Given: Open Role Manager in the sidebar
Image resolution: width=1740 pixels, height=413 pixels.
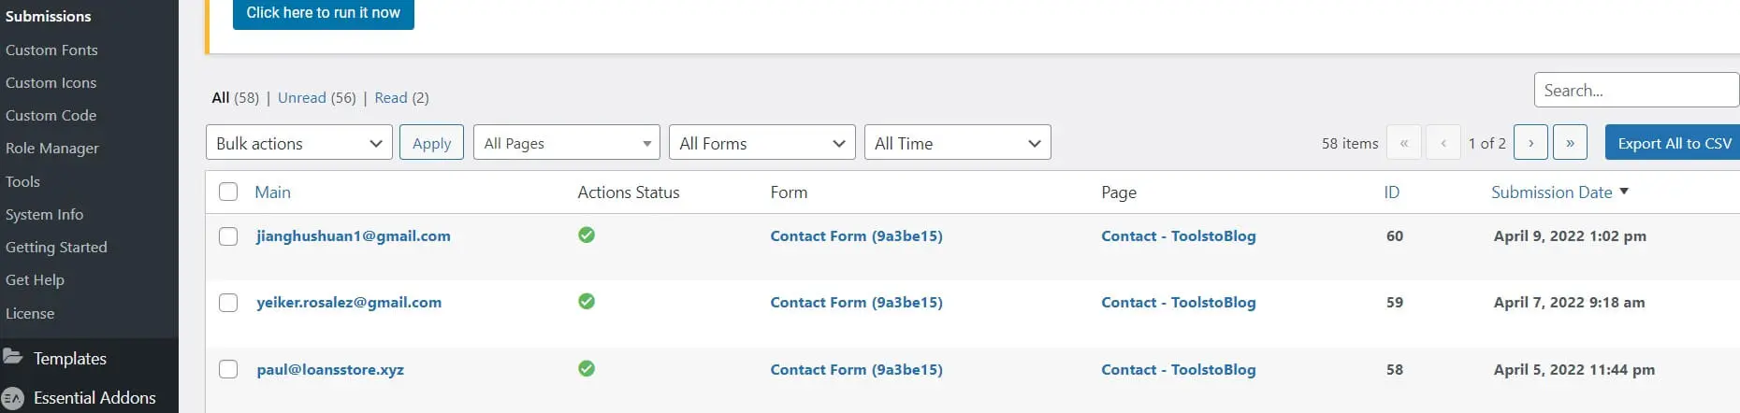Looking at the screenshot, I should 52,148.
